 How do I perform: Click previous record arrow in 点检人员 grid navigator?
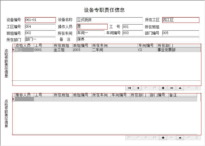pyautogui.click(x=138, y=88)
